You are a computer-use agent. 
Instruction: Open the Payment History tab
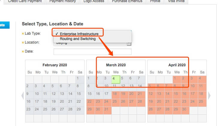(63, 1)
